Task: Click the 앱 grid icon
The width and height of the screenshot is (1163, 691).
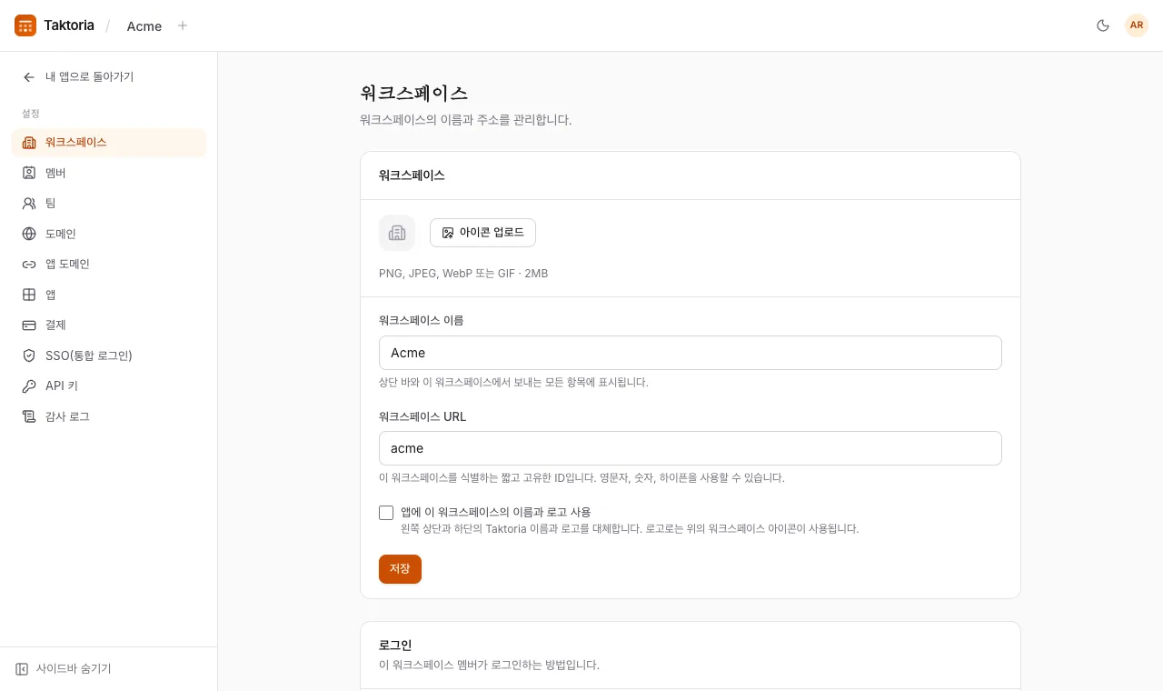Action: (29, 295)
